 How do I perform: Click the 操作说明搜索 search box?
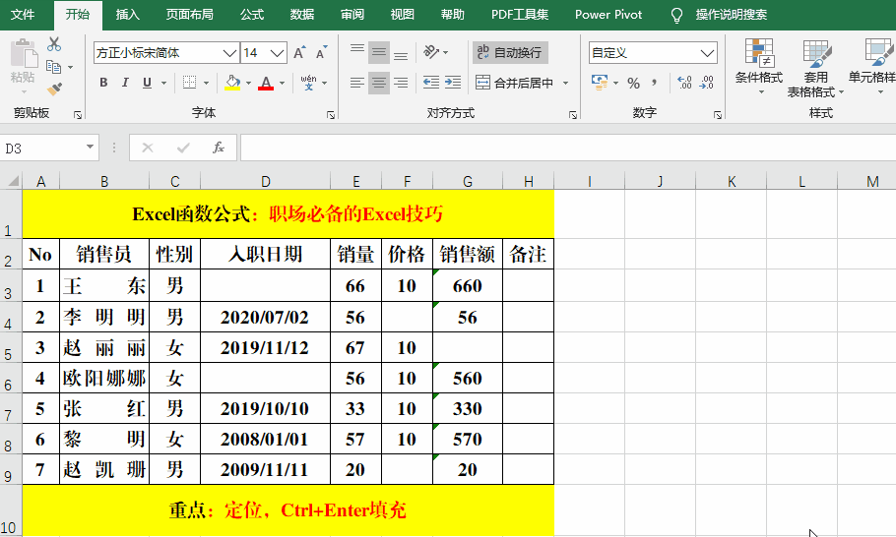point(731,15)
